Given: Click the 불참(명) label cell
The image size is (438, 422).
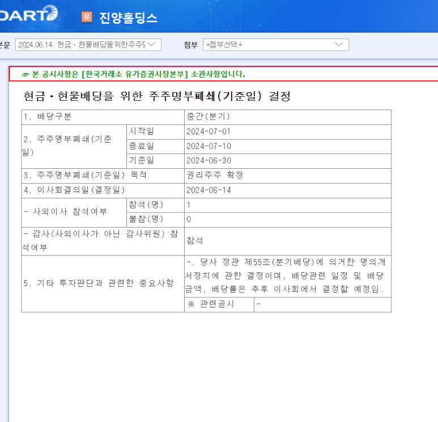Looking at the screenshot, I should pos(155,220).
